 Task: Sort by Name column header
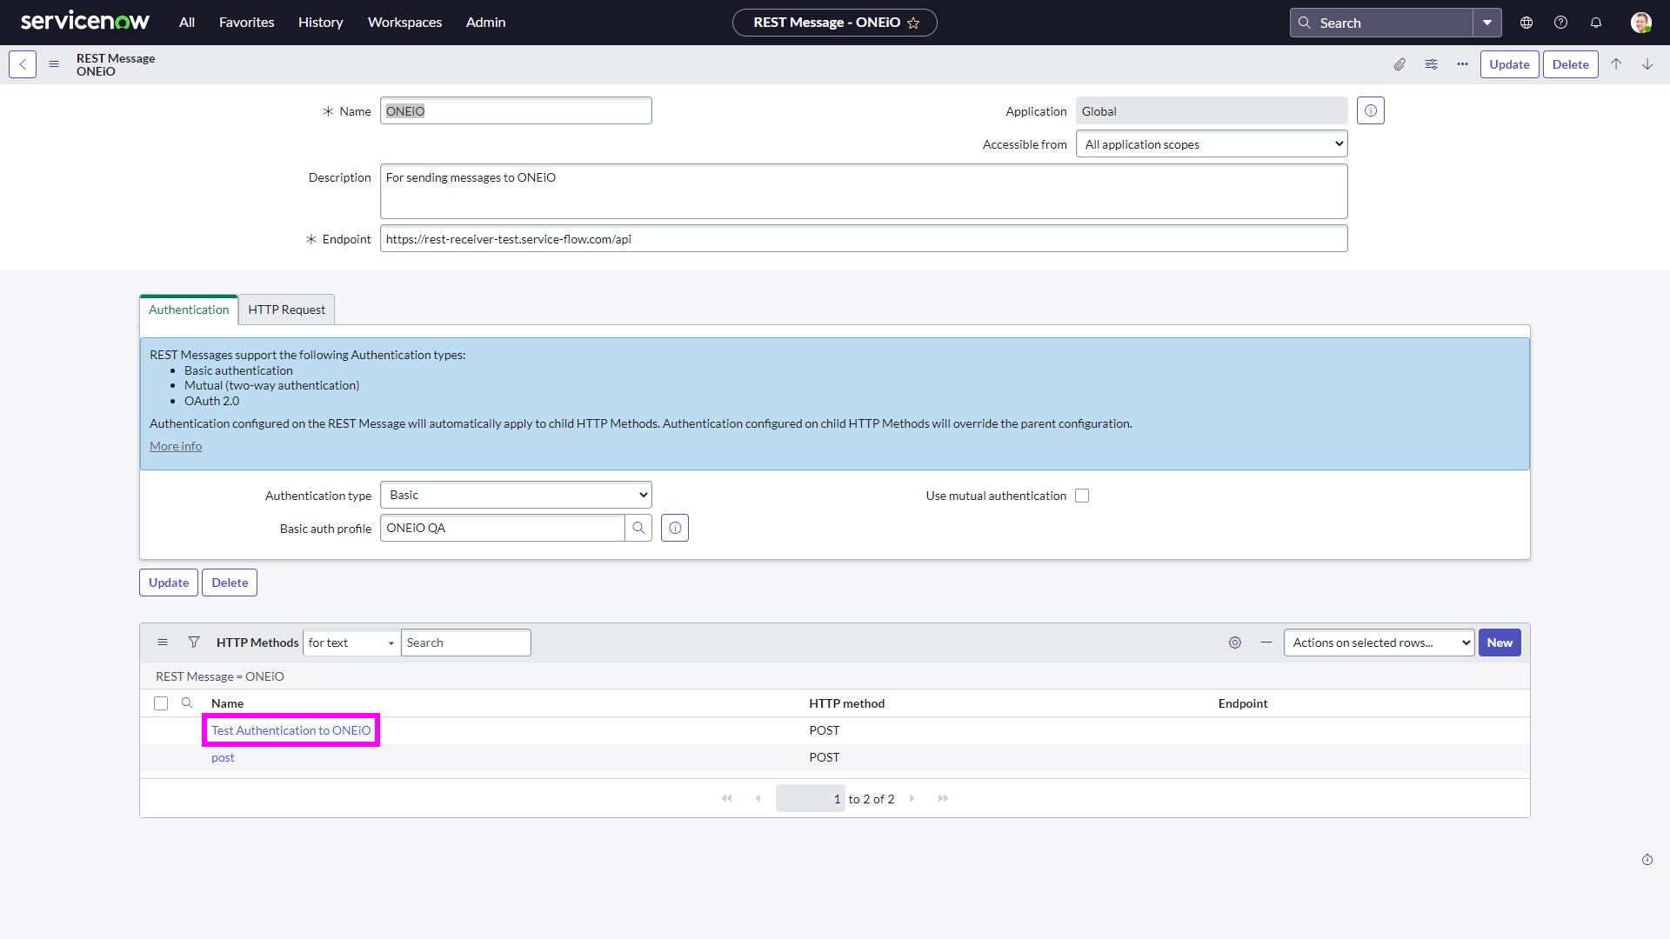pyautogui.click(x=227, y=703)
